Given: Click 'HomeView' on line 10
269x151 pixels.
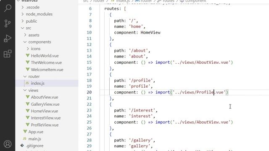Looking at the screenshot, I should (150, 32).
